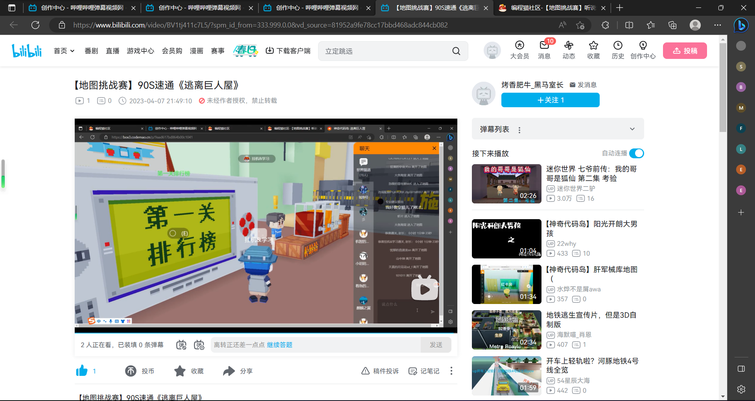Open the 首页 dropdown menu

point(64,51)
